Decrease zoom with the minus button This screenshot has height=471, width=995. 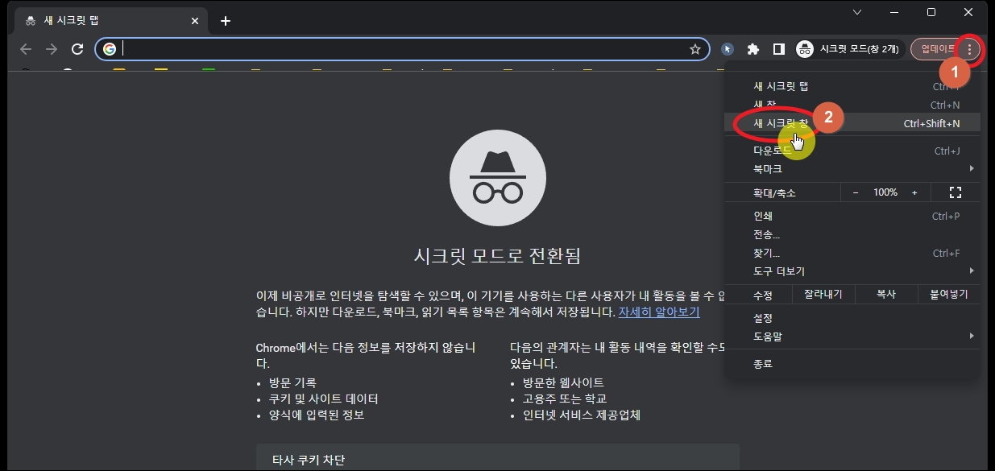[856, 192]
